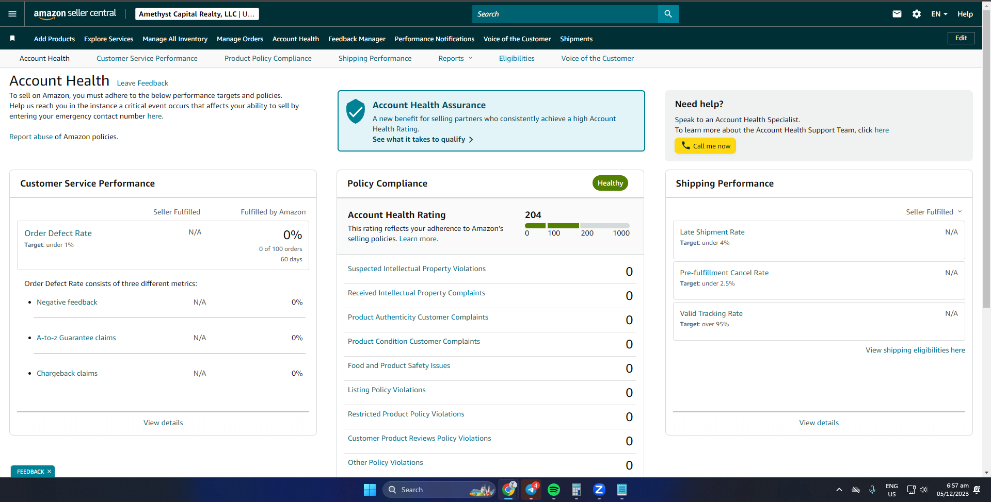
Task: Open Add Products from the top menu
Action: click(54, 39)
